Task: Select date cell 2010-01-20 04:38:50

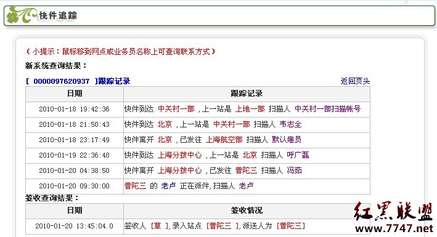Action: (x=74, y=171)
